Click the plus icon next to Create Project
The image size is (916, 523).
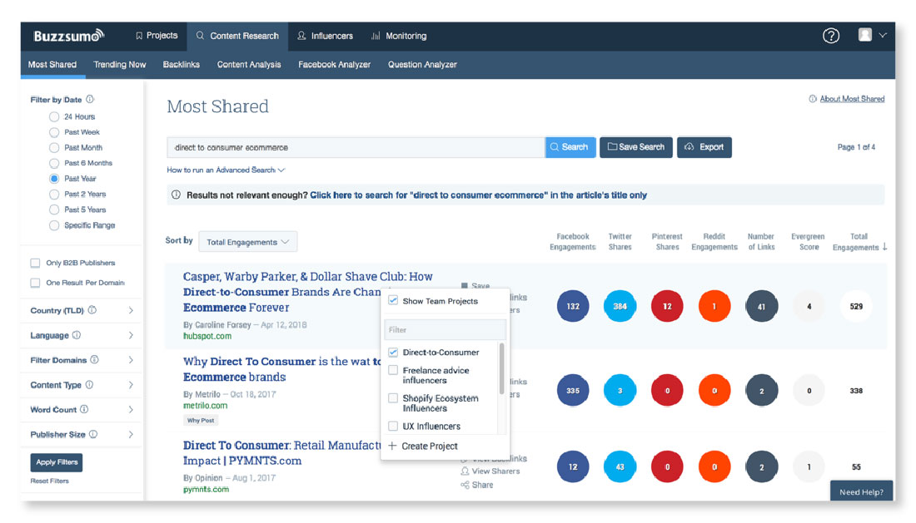pyautogui.click(x=392, y=446)
